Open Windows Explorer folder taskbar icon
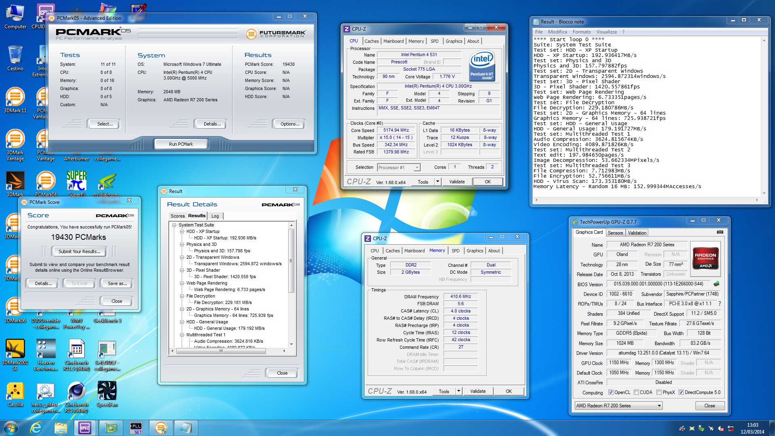The image size is (775, 436). click(61, 428)
